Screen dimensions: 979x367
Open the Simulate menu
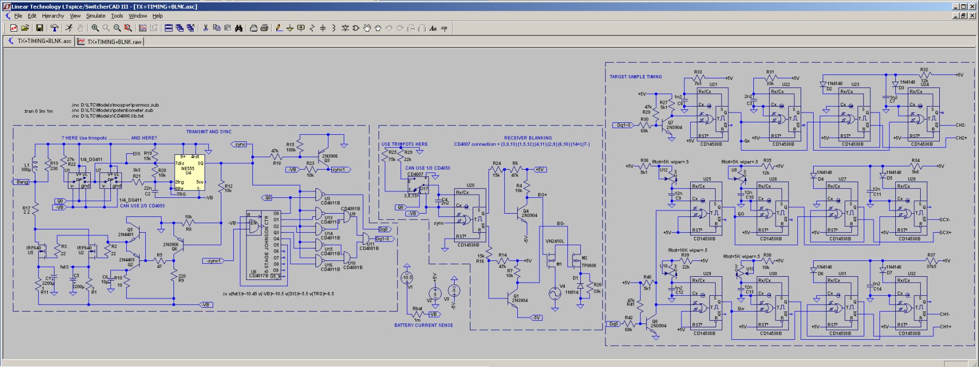[96, 16]
